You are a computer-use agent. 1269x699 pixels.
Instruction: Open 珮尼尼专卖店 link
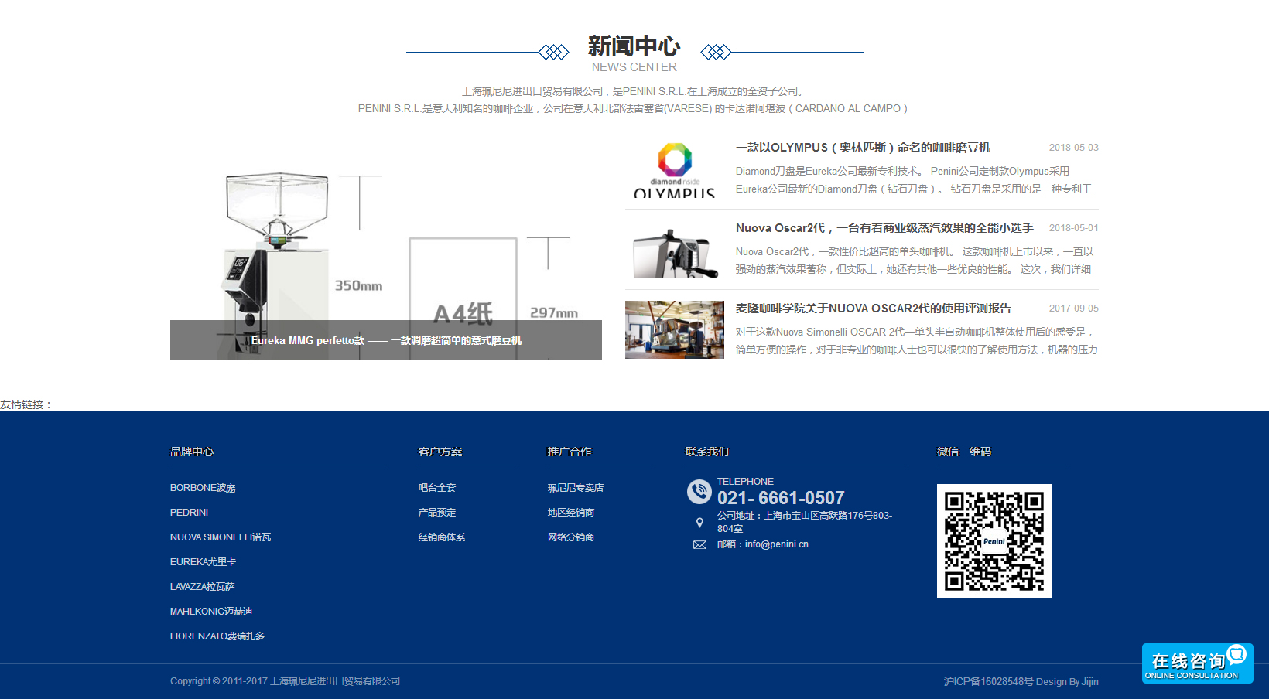(576, 488)
